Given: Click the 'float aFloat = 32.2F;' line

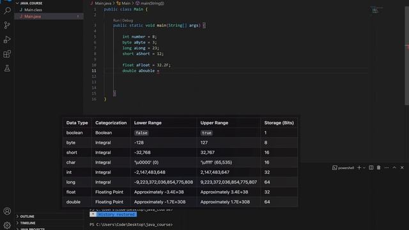Looking at the screenshot, I should click(x=146, y=65).
